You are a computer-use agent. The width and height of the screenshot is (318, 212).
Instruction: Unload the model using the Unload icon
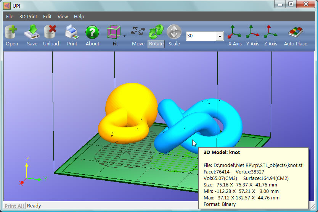click(50, 32)
